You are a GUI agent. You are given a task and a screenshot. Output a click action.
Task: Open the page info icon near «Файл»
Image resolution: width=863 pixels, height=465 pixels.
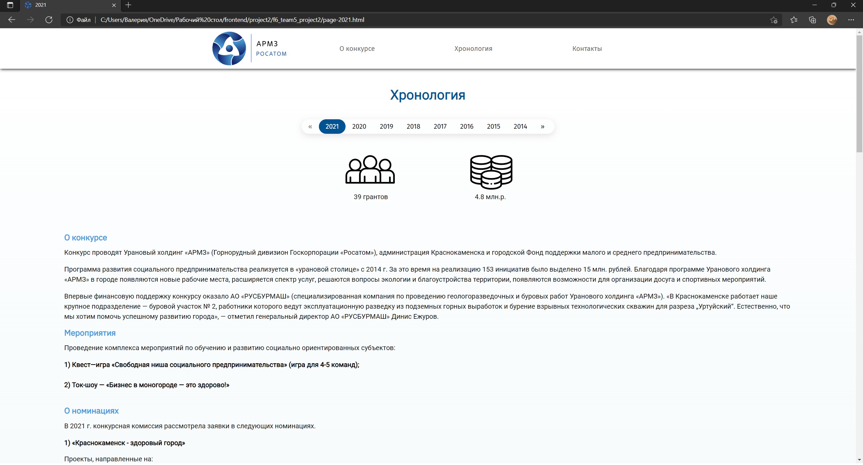point(70,20)
